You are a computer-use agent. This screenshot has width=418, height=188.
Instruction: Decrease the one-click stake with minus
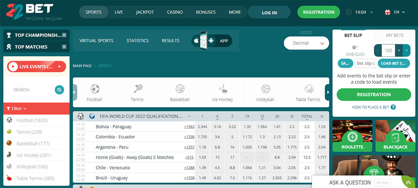pyautogui.click(x=378, y=51)
